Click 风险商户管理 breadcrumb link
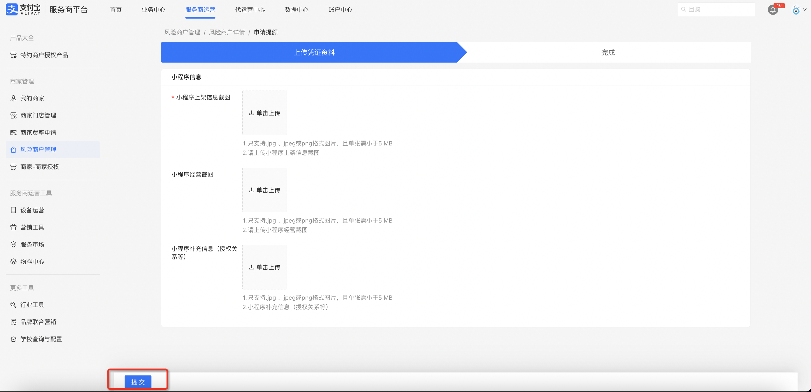The width and height of the screenshot is (811, 392). [182, 33]
